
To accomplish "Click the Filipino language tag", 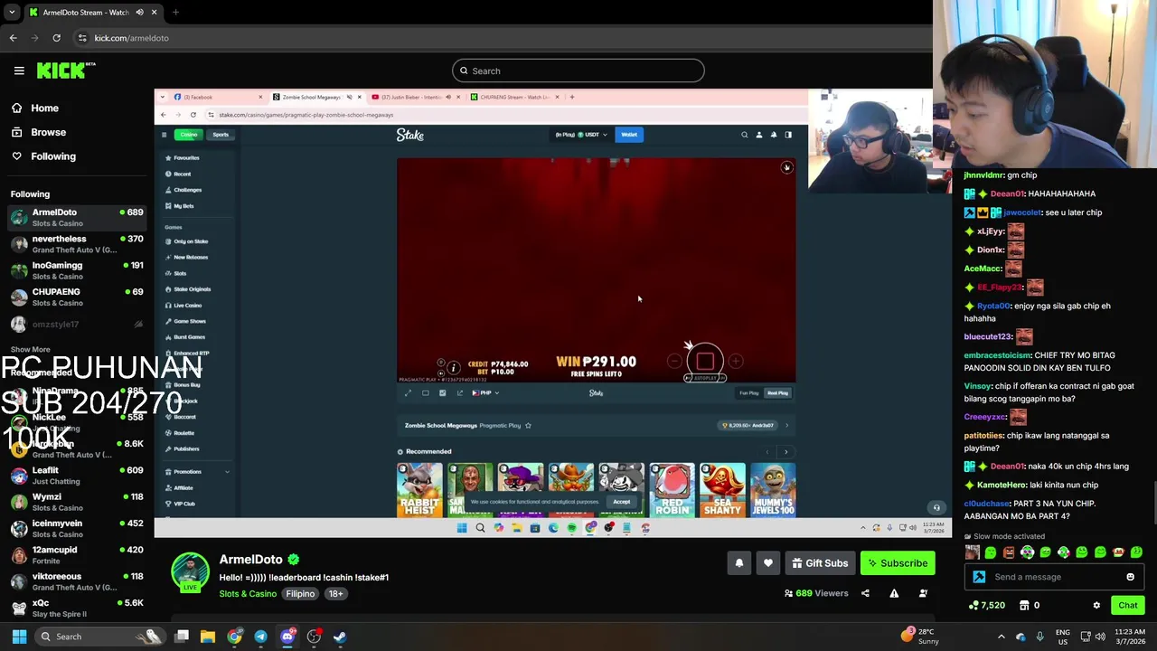I will click(x=300, y=594).
